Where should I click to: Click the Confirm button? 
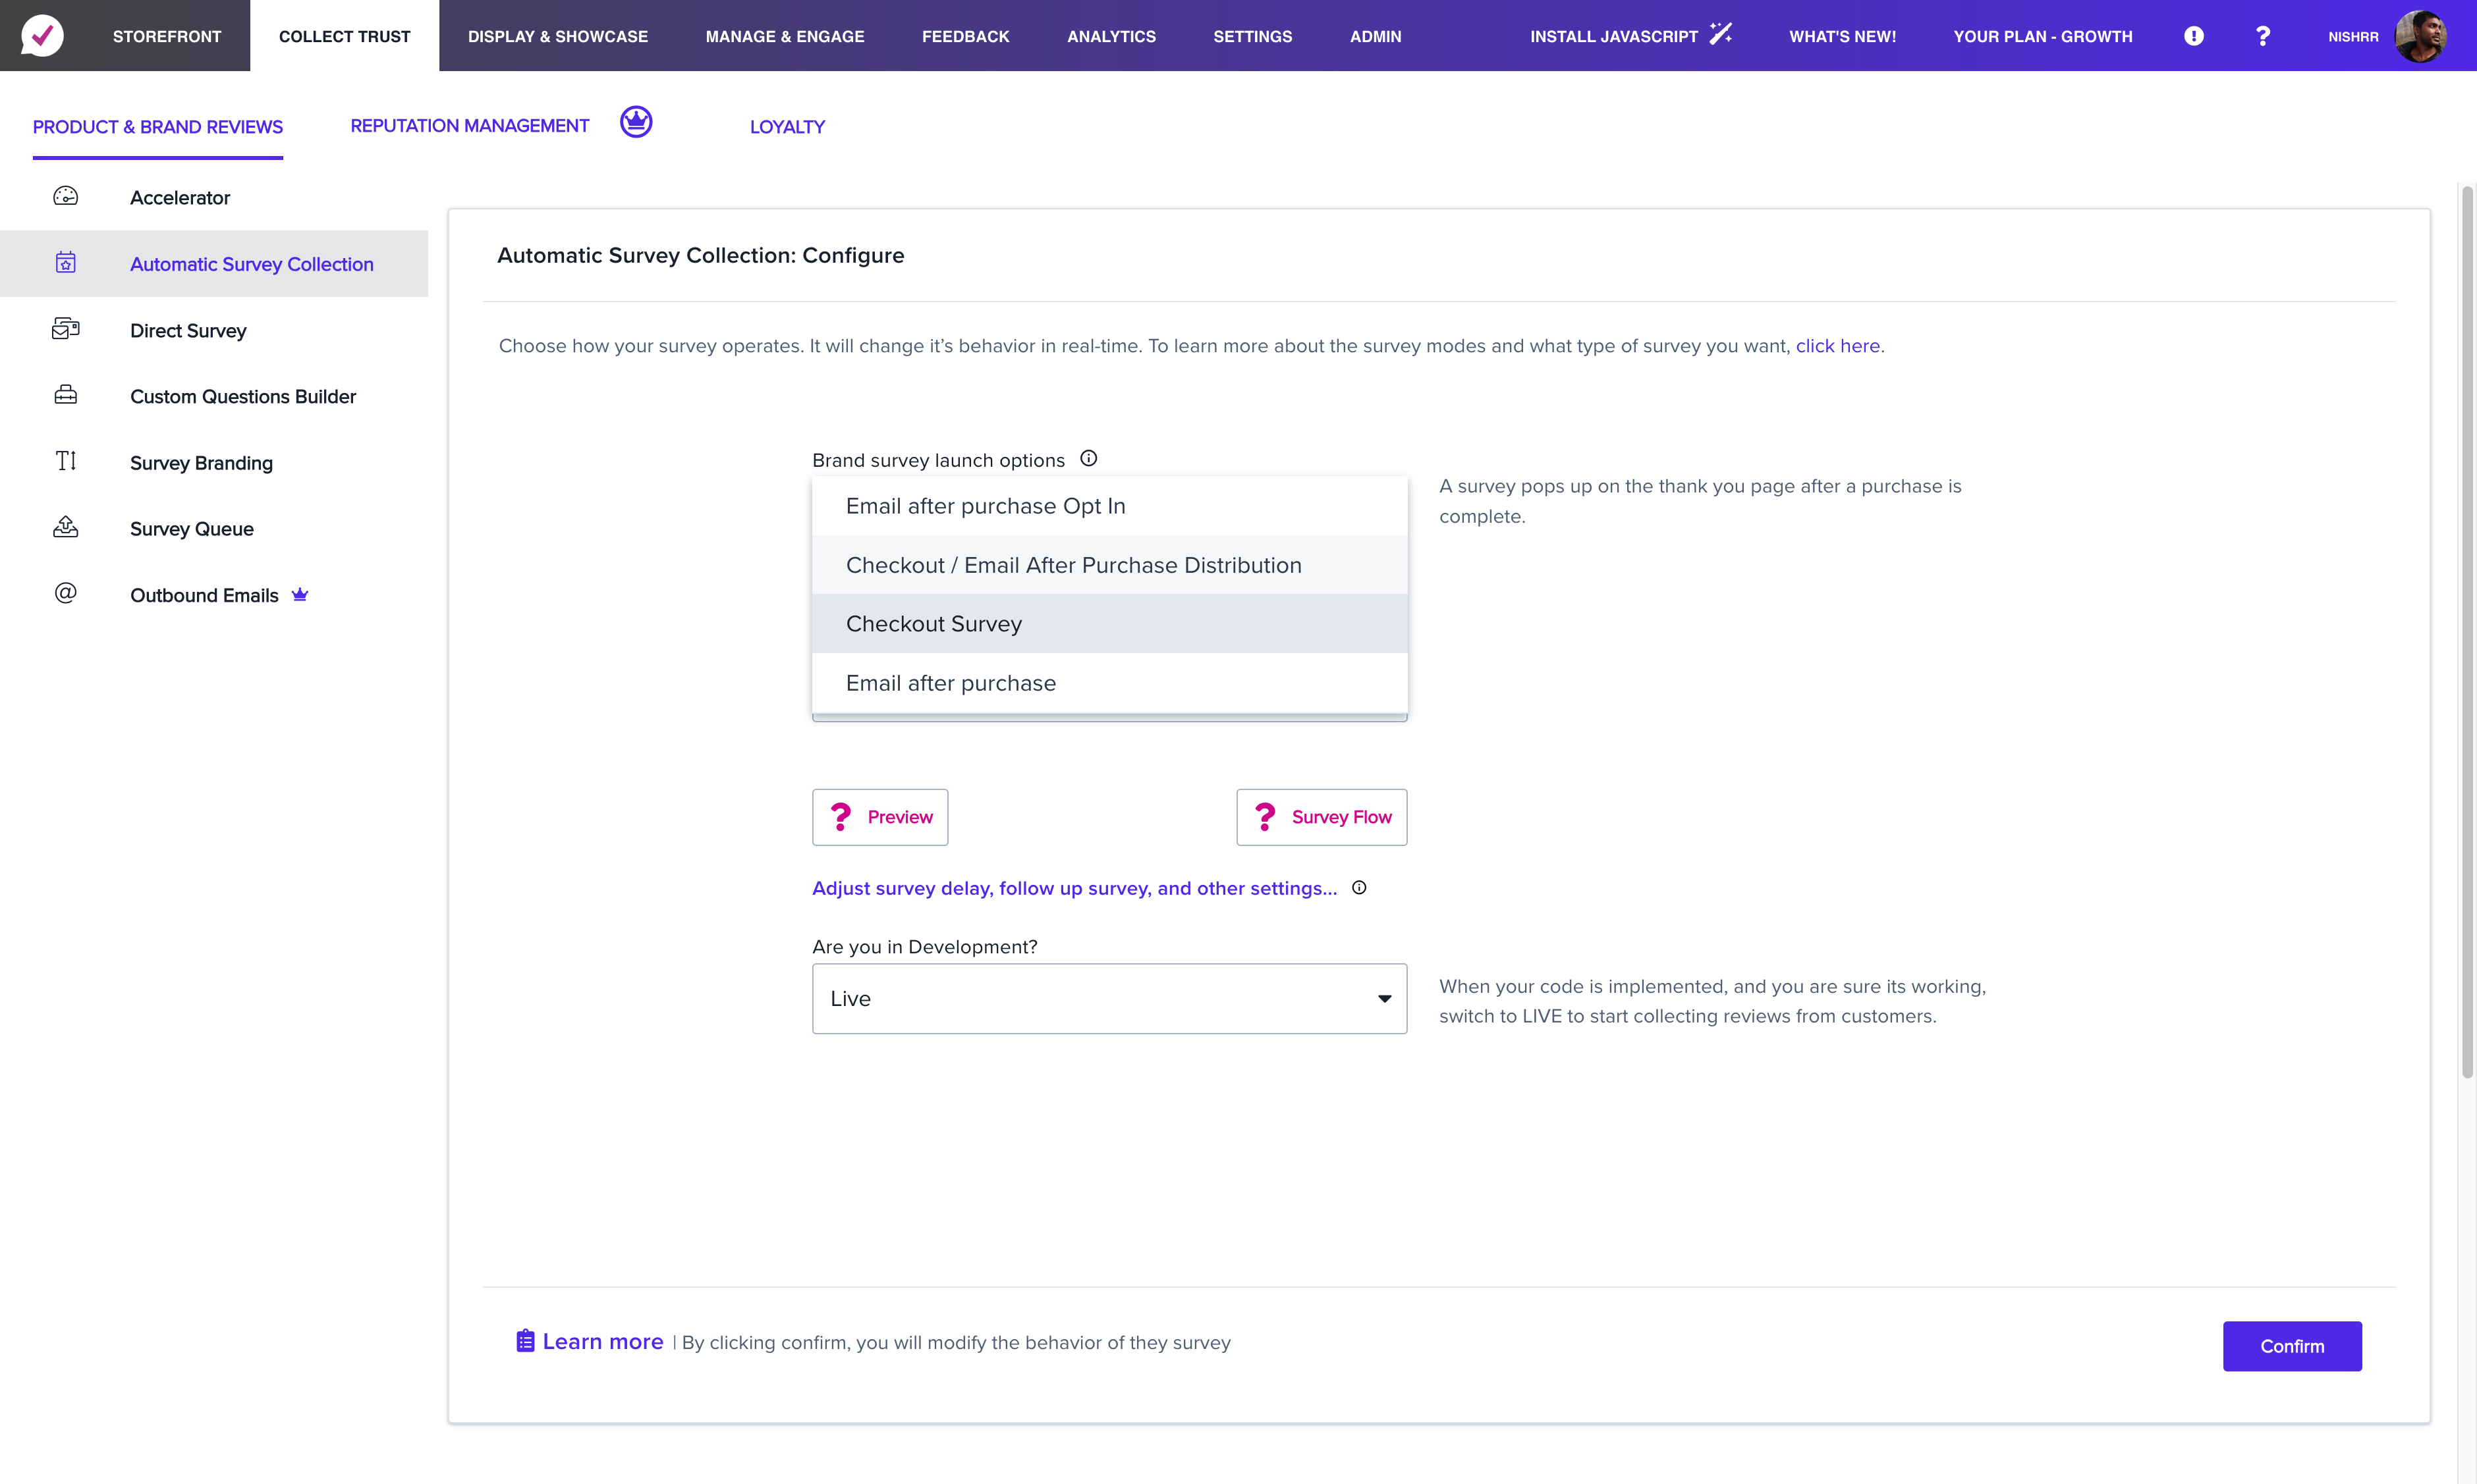click(2292, 1346)
